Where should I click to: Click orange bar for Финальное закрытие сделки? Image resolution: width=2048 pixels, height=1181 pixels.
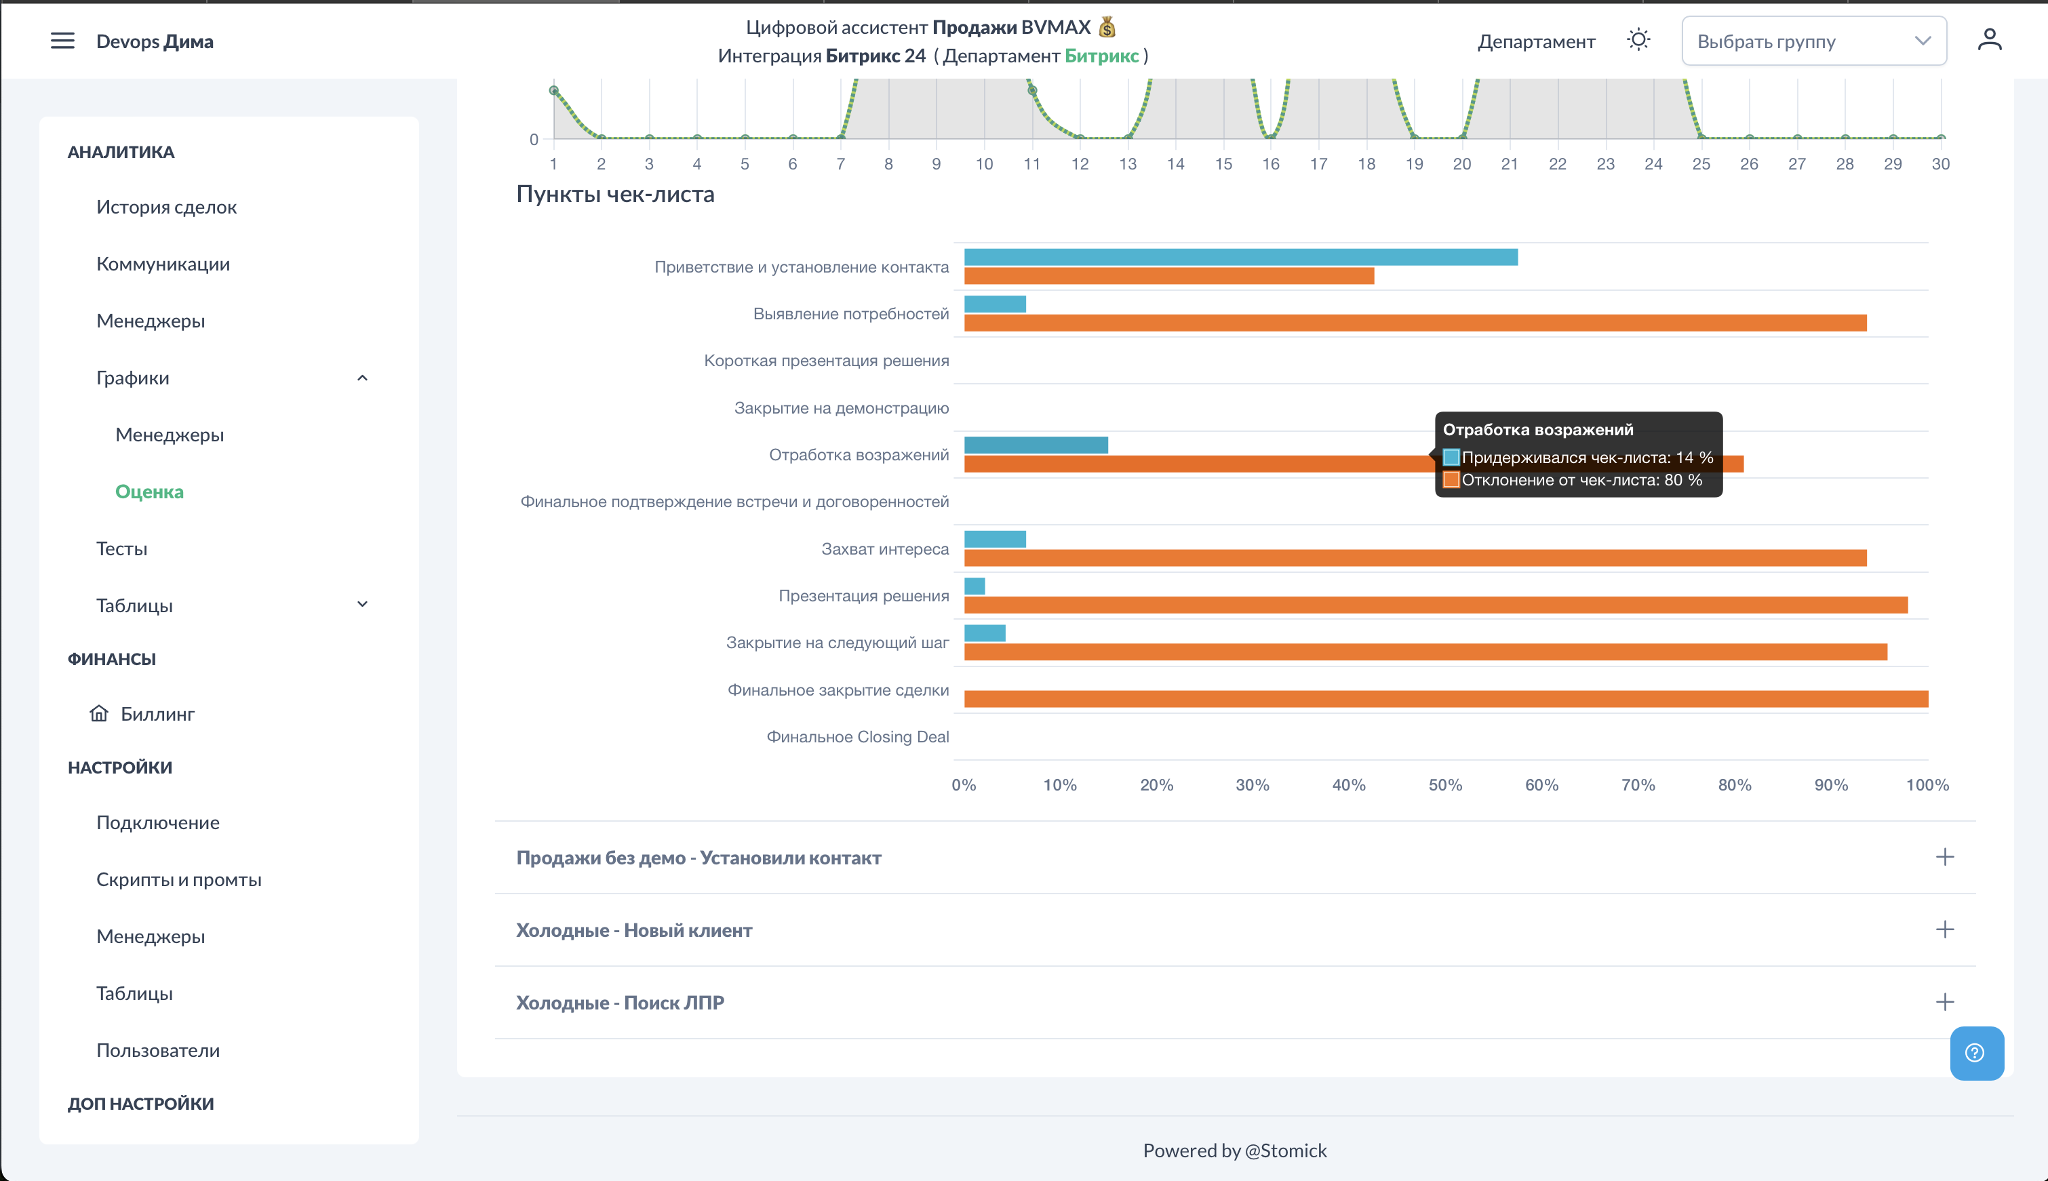point(1444,698)
